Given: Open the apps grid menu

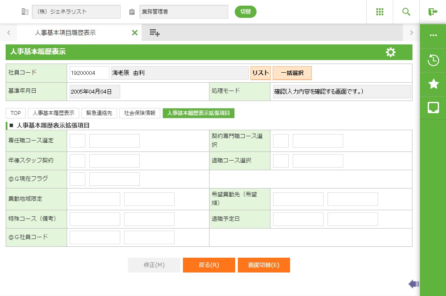Looking at the screenshot, I should (x=379, y=12).
